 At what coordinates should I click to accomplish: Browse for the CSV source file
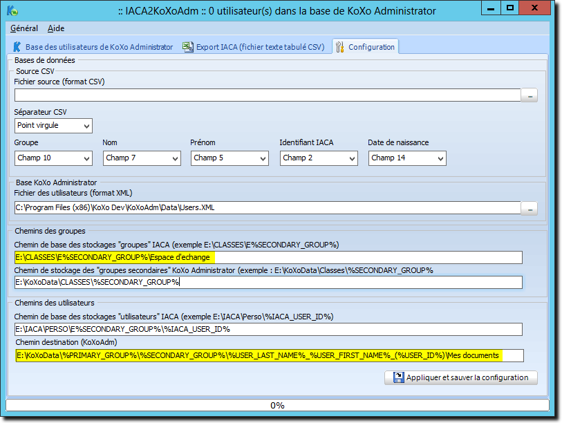point(530,95)
